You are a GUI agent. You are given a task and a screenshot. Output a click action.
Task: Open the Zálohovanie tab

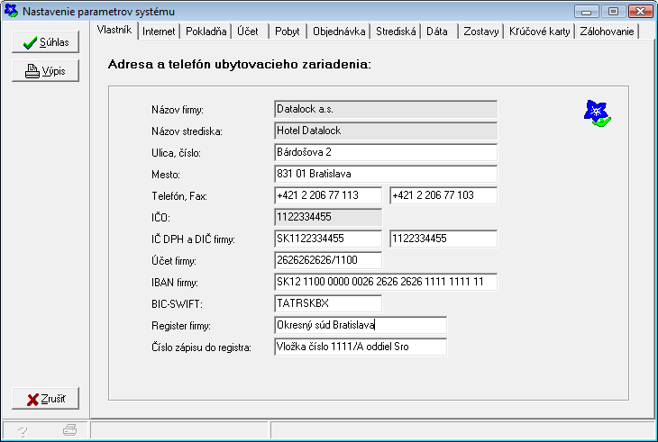tap(607, 32)
